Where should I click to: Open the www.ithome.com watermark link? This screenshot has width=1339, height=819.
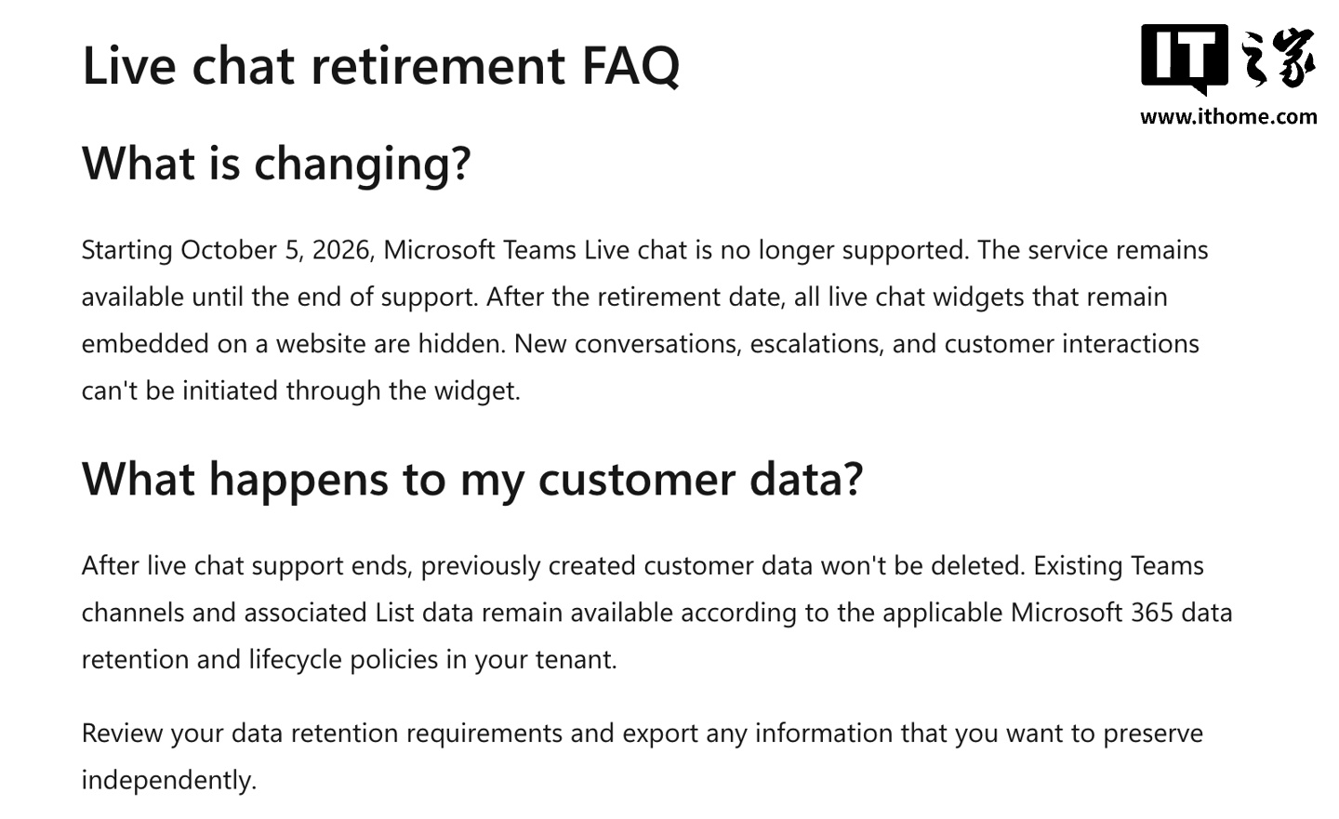tap(1228, 116)
